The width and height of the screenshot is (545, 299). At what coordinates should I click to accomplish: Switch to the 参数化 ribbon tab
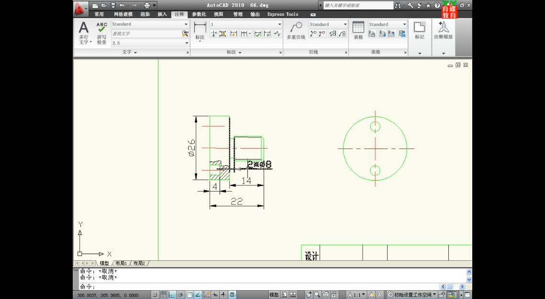point(199,14)
